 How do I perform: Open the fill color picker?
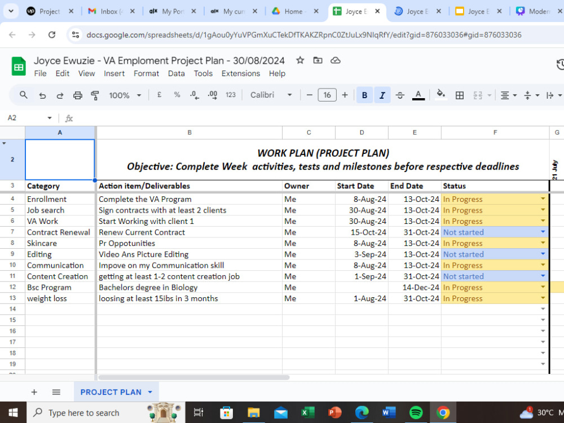click(x=440, y=95)
